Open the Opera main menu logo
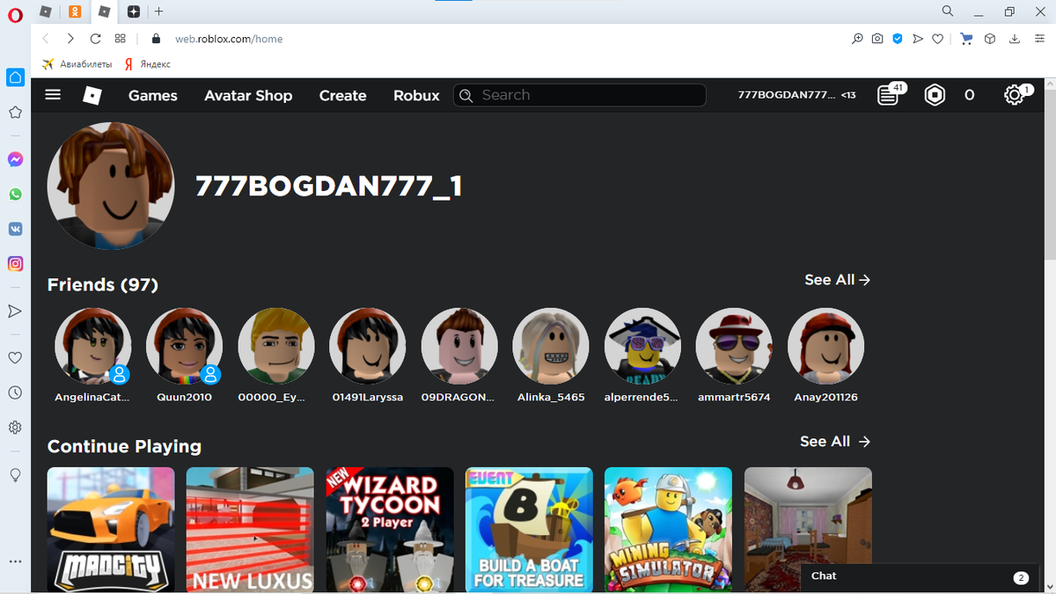1056x594 pixels. pos(15,13)
